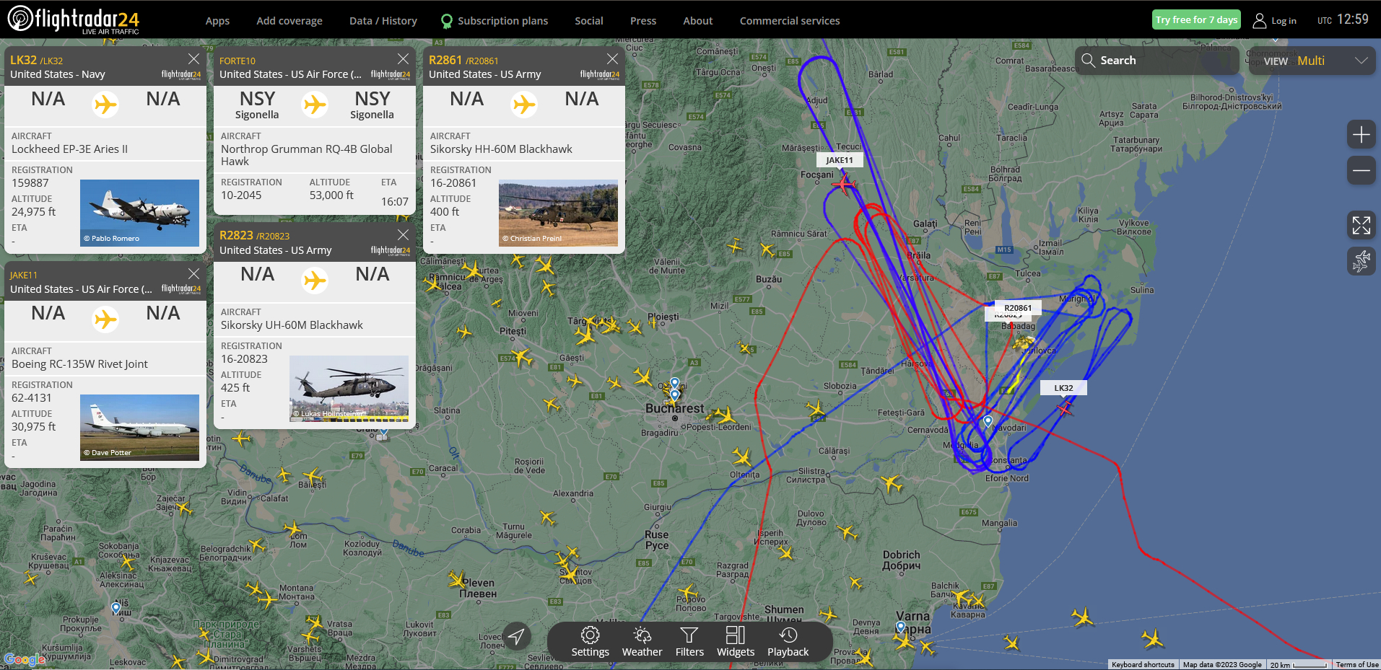This screenshot has height=670, width=1381.
Task: Zoom out the map with minus button
Action: (1361, 170)
